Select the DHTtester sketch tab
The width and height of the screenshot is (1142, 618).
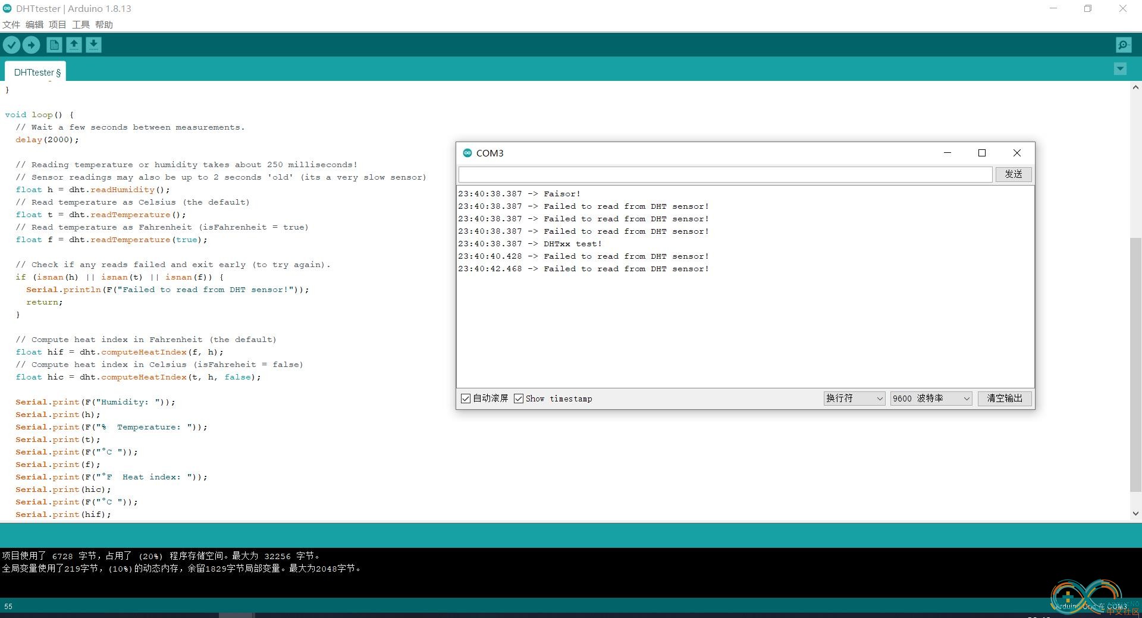[x=37, y=72]
